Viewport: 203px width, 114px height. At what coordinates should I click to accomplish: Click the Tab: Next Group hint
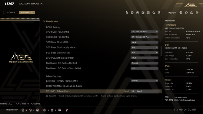pyautogui.click(x=180, y=97)
